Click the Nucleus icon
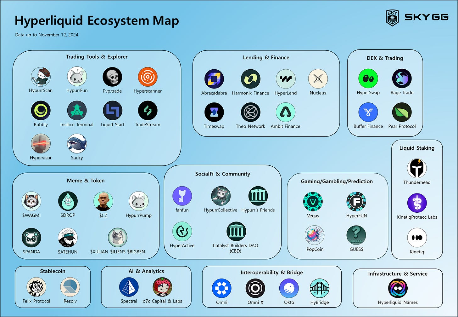Viewport: 458px width, 317px height. (x=318, y=79)
